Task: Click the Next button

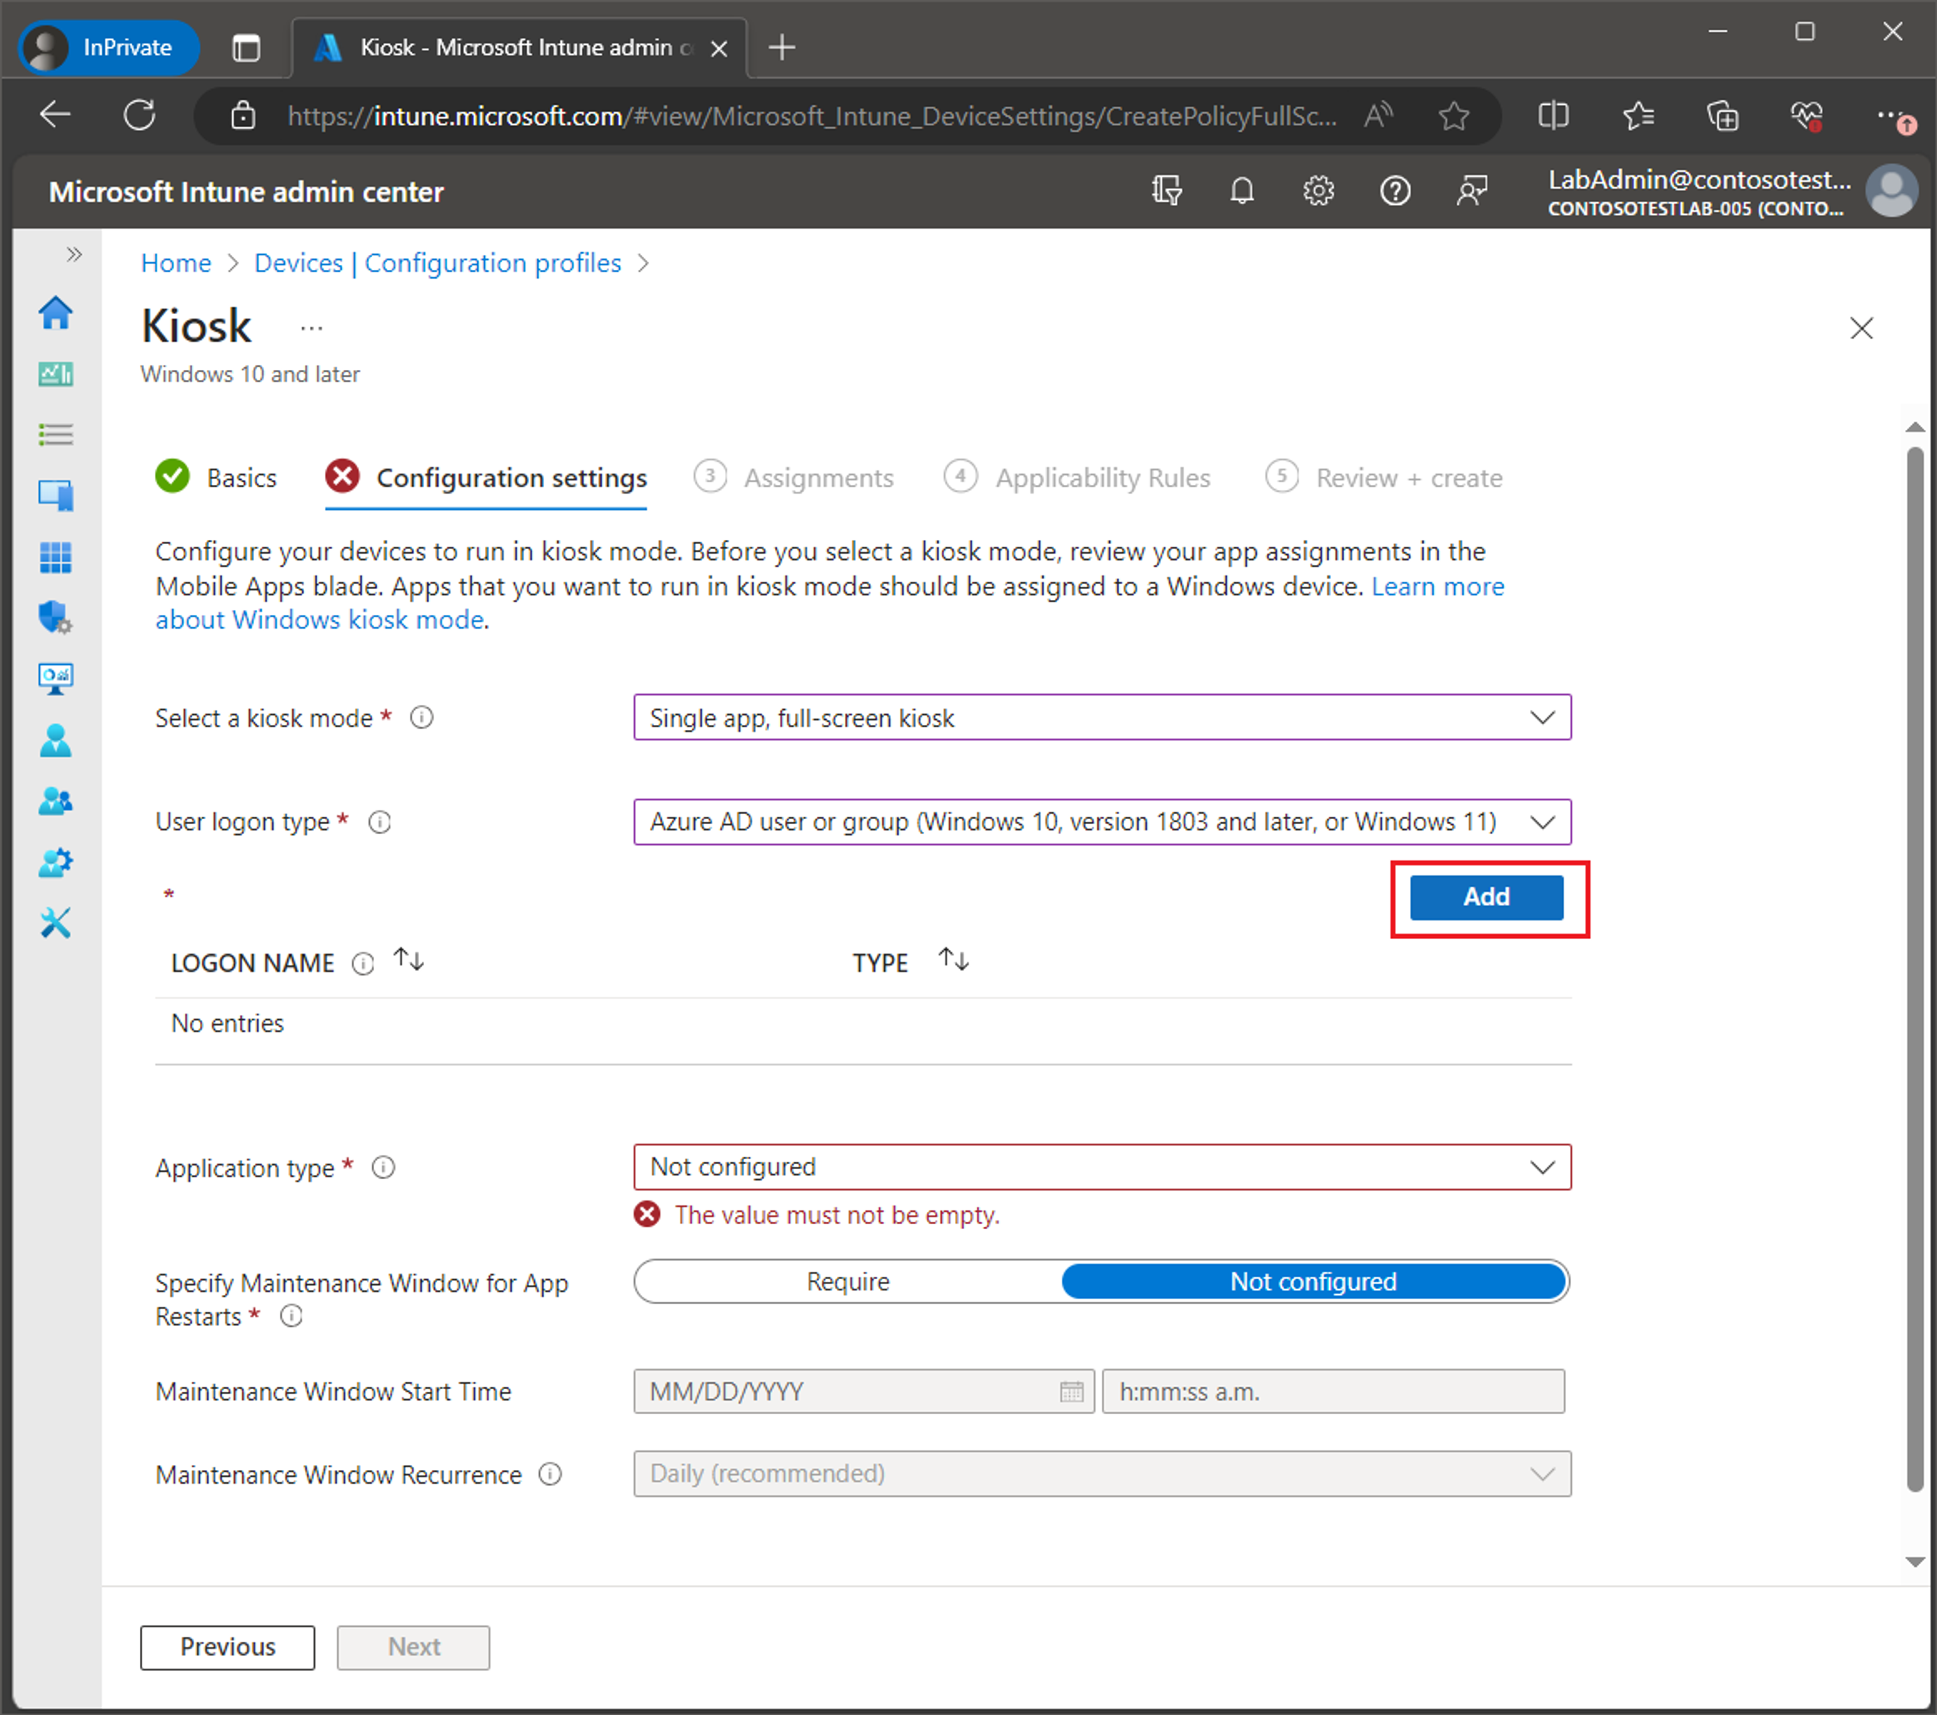Action: (414, 1648)
